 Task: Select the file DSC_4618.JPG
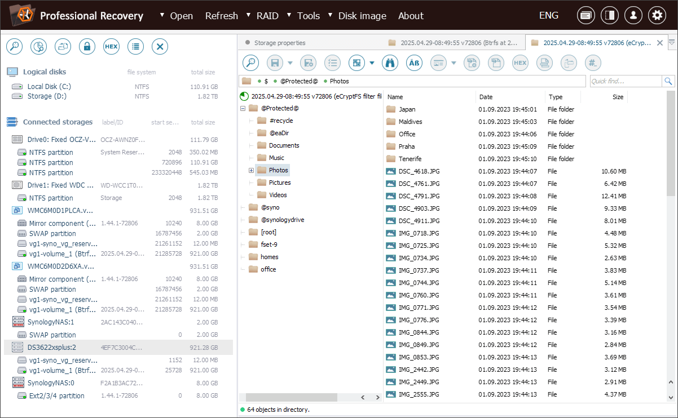point(419,171)
